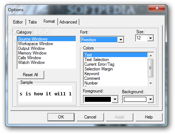This screenshot has height=134, width=175.
Task: Expand the Font dropdown arrow
Action: (x=121, y=39)
